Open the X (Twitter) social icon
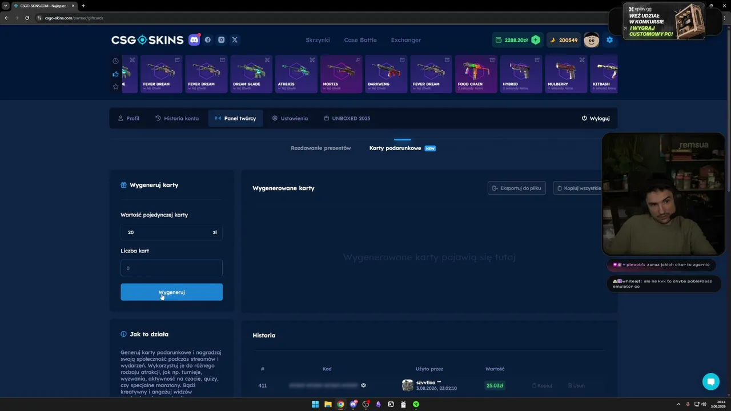The height and width of the screenshot is (411, 731). coord(235,40)
